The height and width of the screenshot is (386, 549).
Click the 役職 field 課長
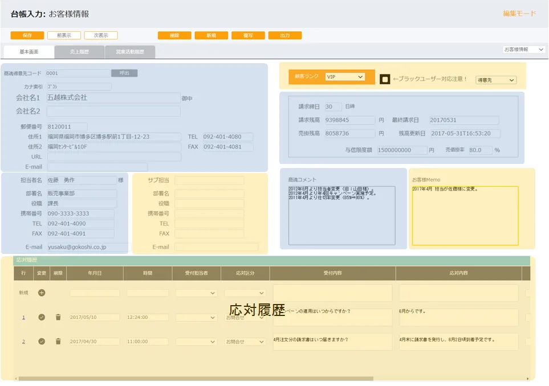point(82,203)
